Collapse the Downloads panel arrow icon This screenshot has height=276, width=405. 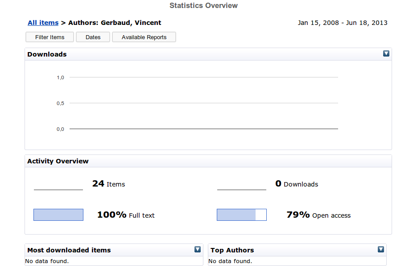click(x=386, y=53)
